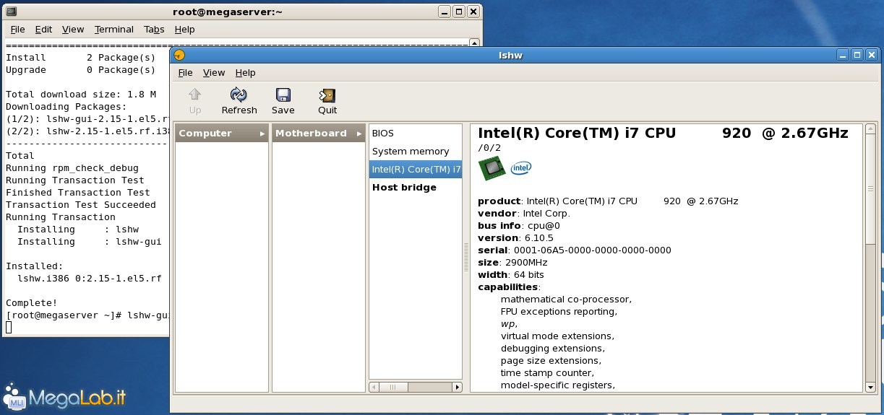Click the product line in CPU details
Viewport: 884px width, 415px height.
608,201
